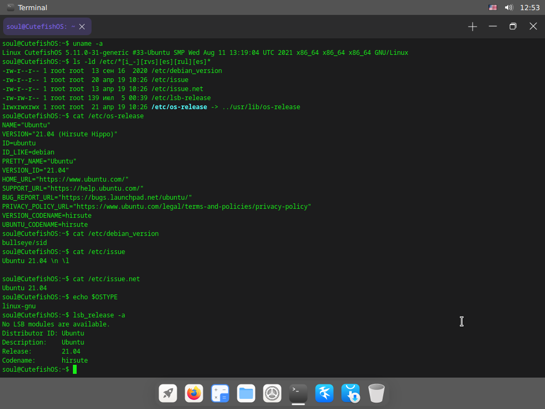This screenshot has width=545, height=409.
Task: Click the "echo $OSTYPE" command line
Action: [x=60, y=297]
